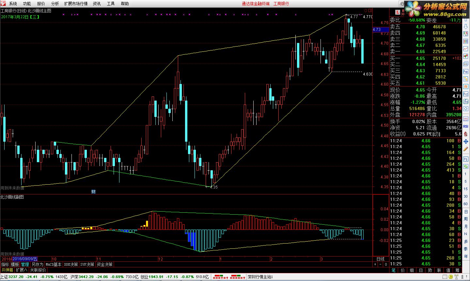Select the pencil drawing tool icon
Image resolution: width=470 pixels, height=281 pixels.
point(466,149)
